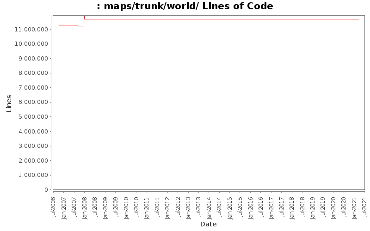Click the Jul-2019 date label
Image resolution: width=370 pixels, height=231 pixels.
(323, 207)
